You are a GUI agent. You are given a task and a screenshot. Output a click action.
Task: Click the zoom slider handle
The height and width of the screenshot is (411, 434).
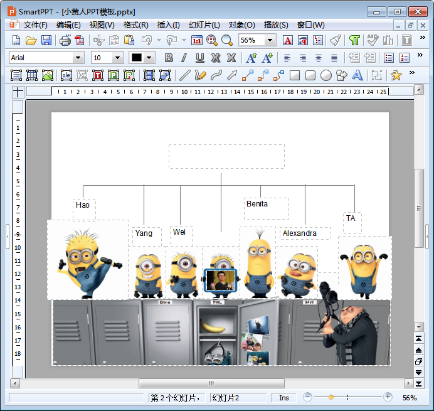[x=331, y=397]
